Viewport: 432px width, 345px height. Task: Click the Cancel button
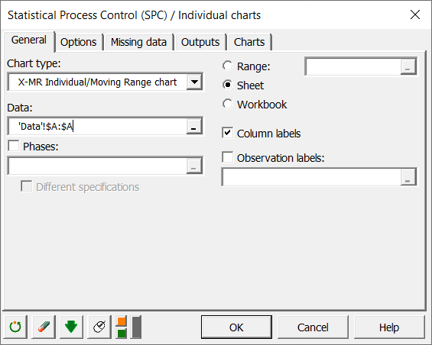313,327
